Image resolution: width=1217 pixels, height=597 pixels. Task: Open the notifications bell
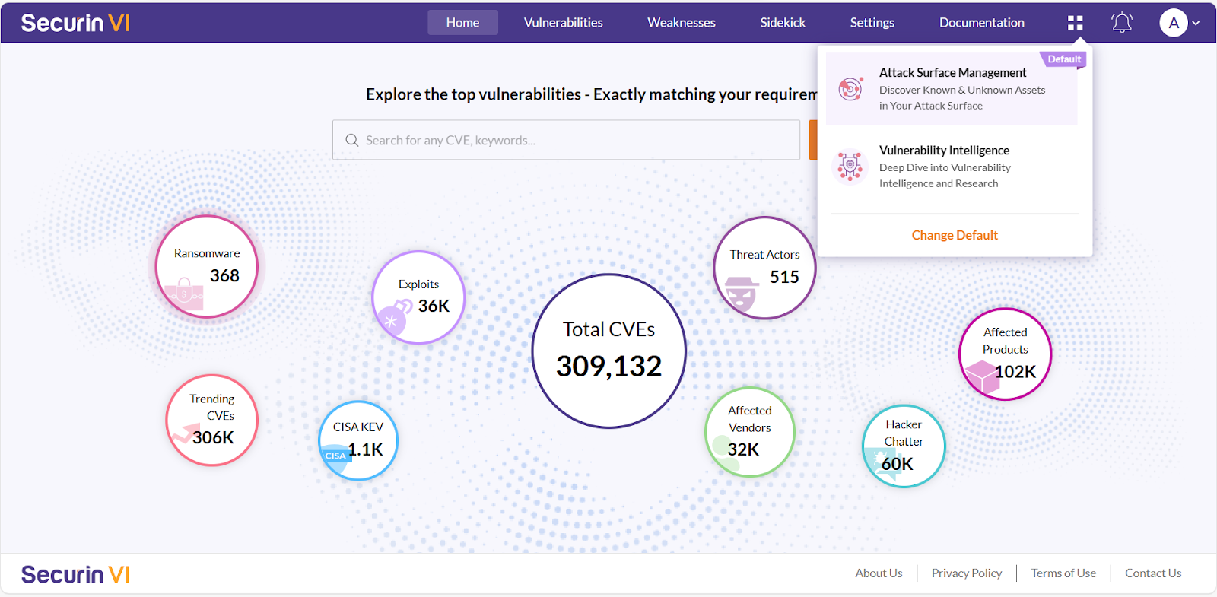tap(1122, 23)
